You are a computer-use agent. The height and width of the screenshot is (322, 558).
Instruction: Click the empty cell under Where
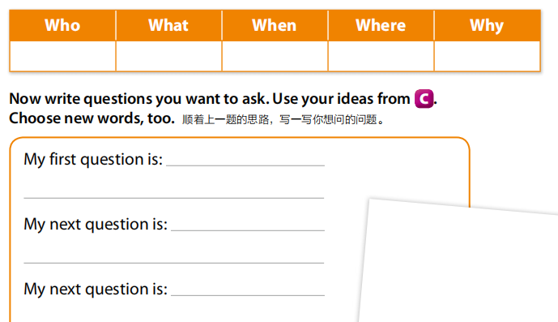[381, 56]
